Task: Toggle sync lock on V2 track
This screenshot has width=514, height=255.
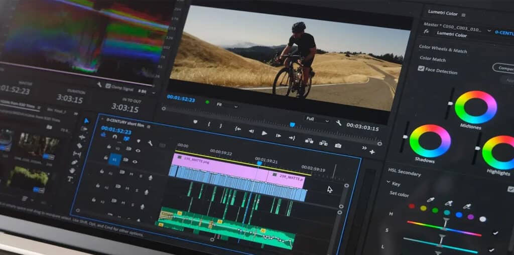Action: [129, 149]
